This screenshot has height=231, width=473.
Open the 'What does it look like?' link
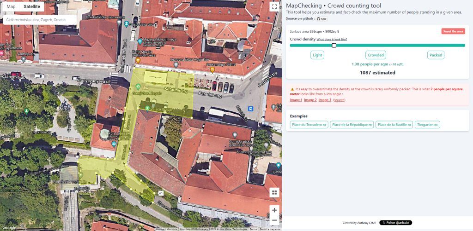[332, 40]
